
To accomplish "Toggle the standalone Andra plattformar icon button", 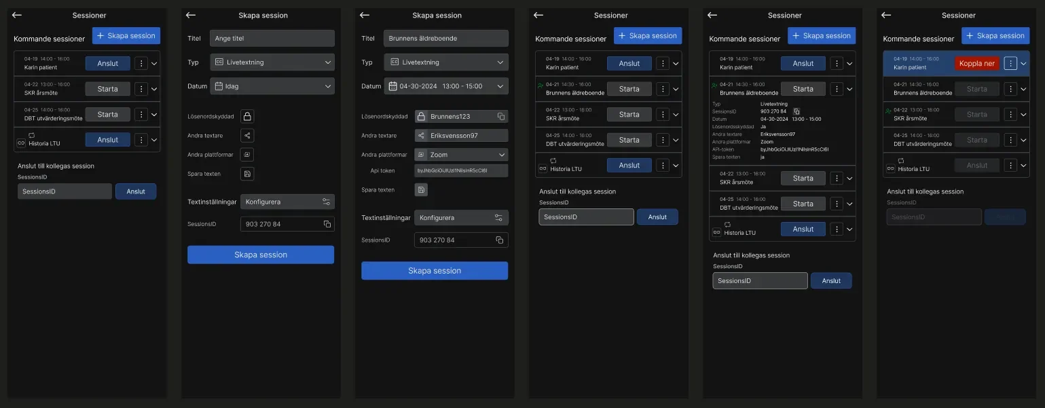I will [247, 155].
